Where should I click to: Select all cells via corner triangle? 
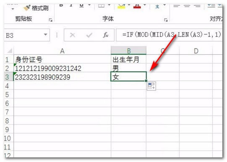(9, 50)
